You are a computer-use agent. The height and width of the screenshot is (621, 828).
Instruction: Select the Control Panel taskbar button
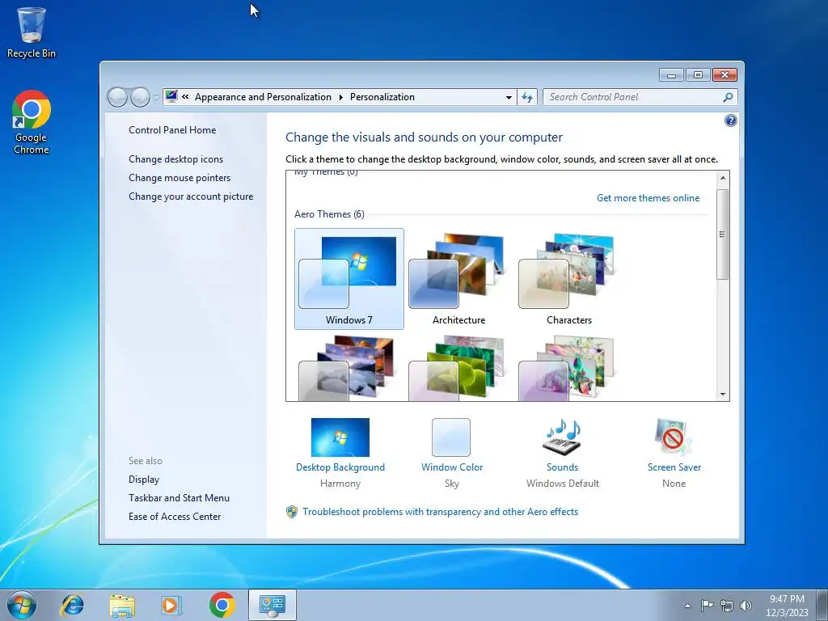[x=272, y=605]
